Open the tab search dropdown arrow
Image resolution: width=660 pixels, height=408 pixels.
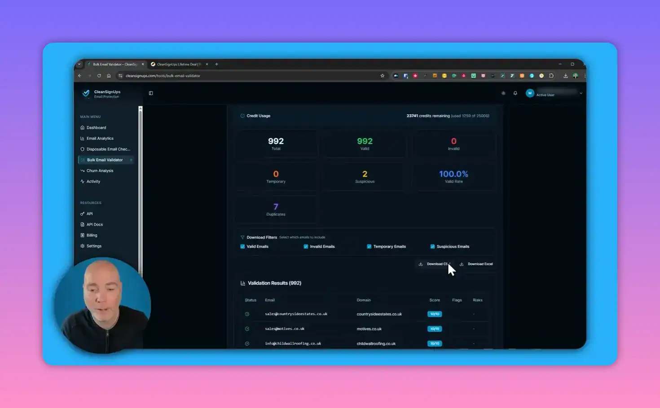point(79,64)
